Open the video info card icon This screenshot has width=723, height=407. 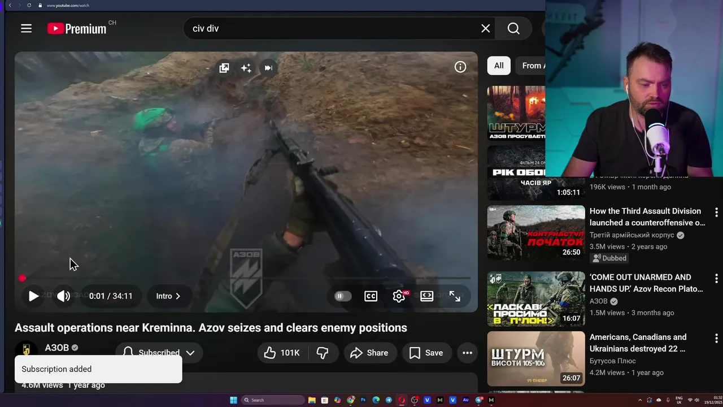point(460,67)
